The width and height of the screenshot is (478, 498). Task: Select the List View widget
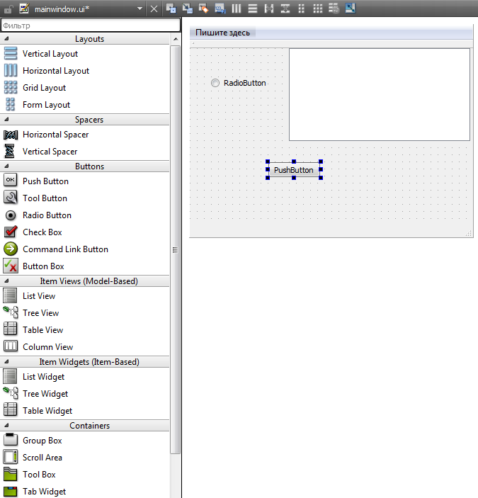click(85, 295)
